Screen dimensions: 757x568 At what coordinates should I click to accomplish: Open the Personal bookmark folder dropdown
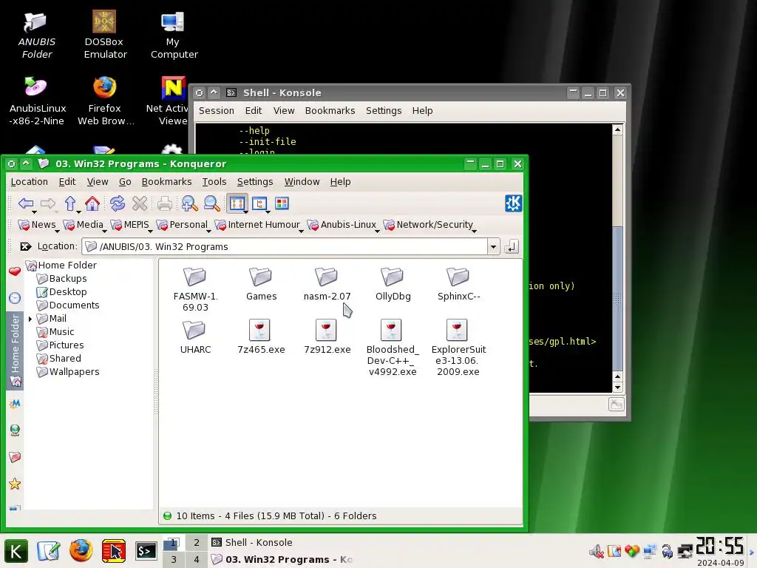click(183, 225)
